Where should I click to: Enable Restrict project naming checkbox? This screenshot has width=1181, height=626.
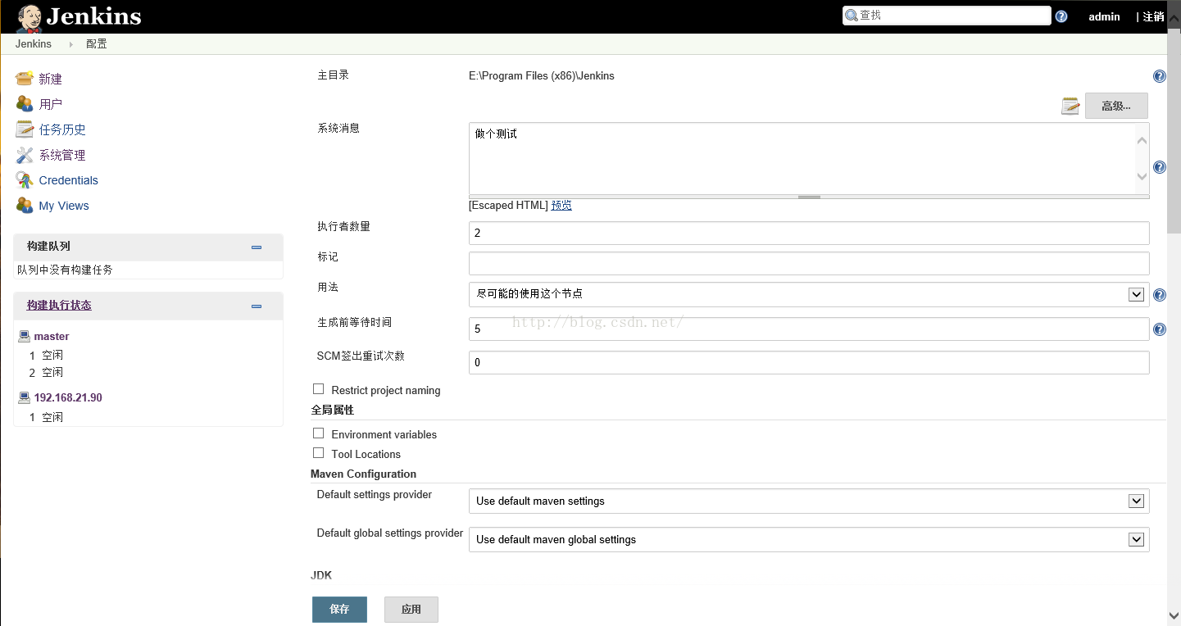tap(319, 389)
